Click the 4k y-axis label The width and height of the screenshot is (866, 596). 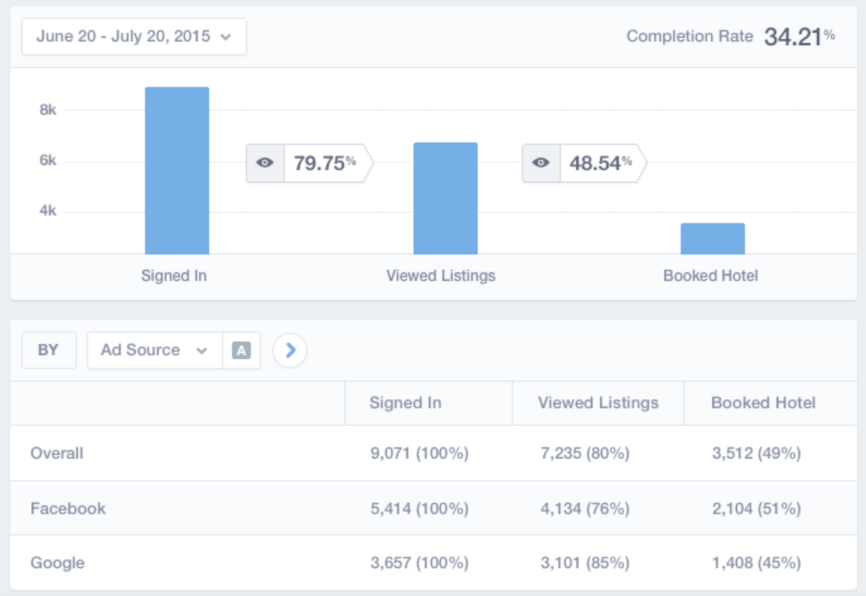click(48, 210)
